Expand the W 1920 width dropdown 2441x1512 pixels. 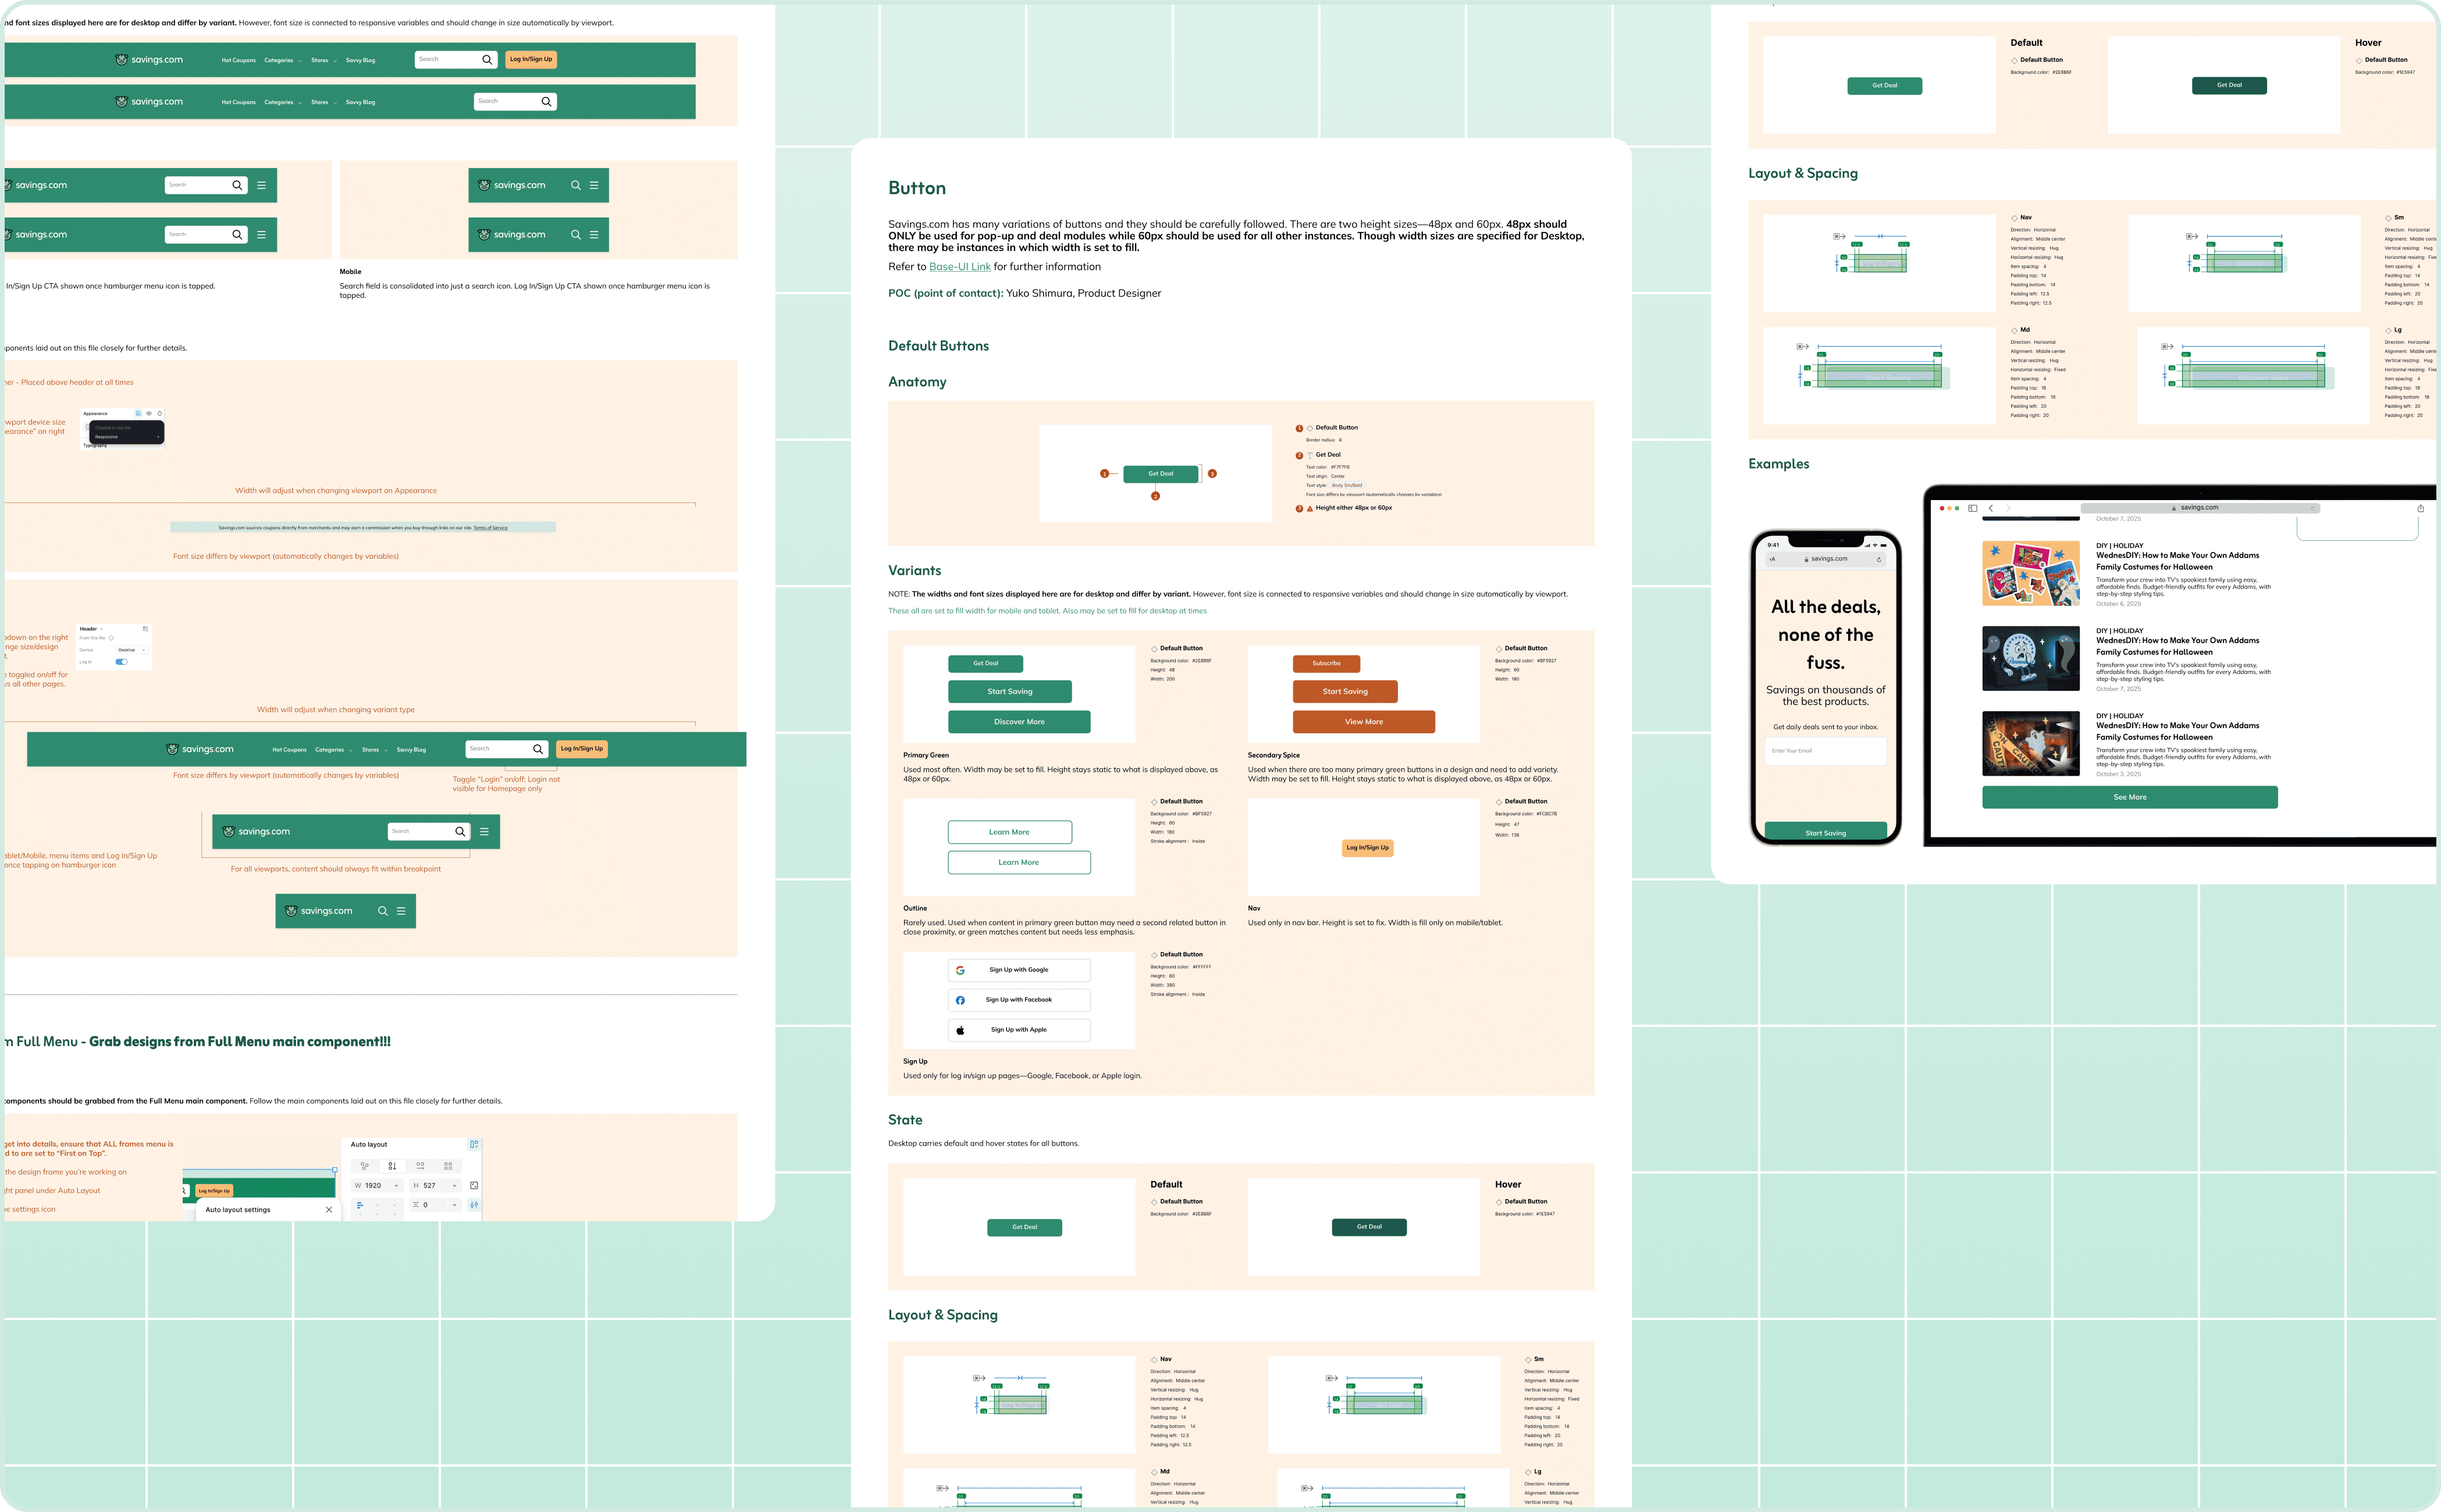tap(396, 1186)
